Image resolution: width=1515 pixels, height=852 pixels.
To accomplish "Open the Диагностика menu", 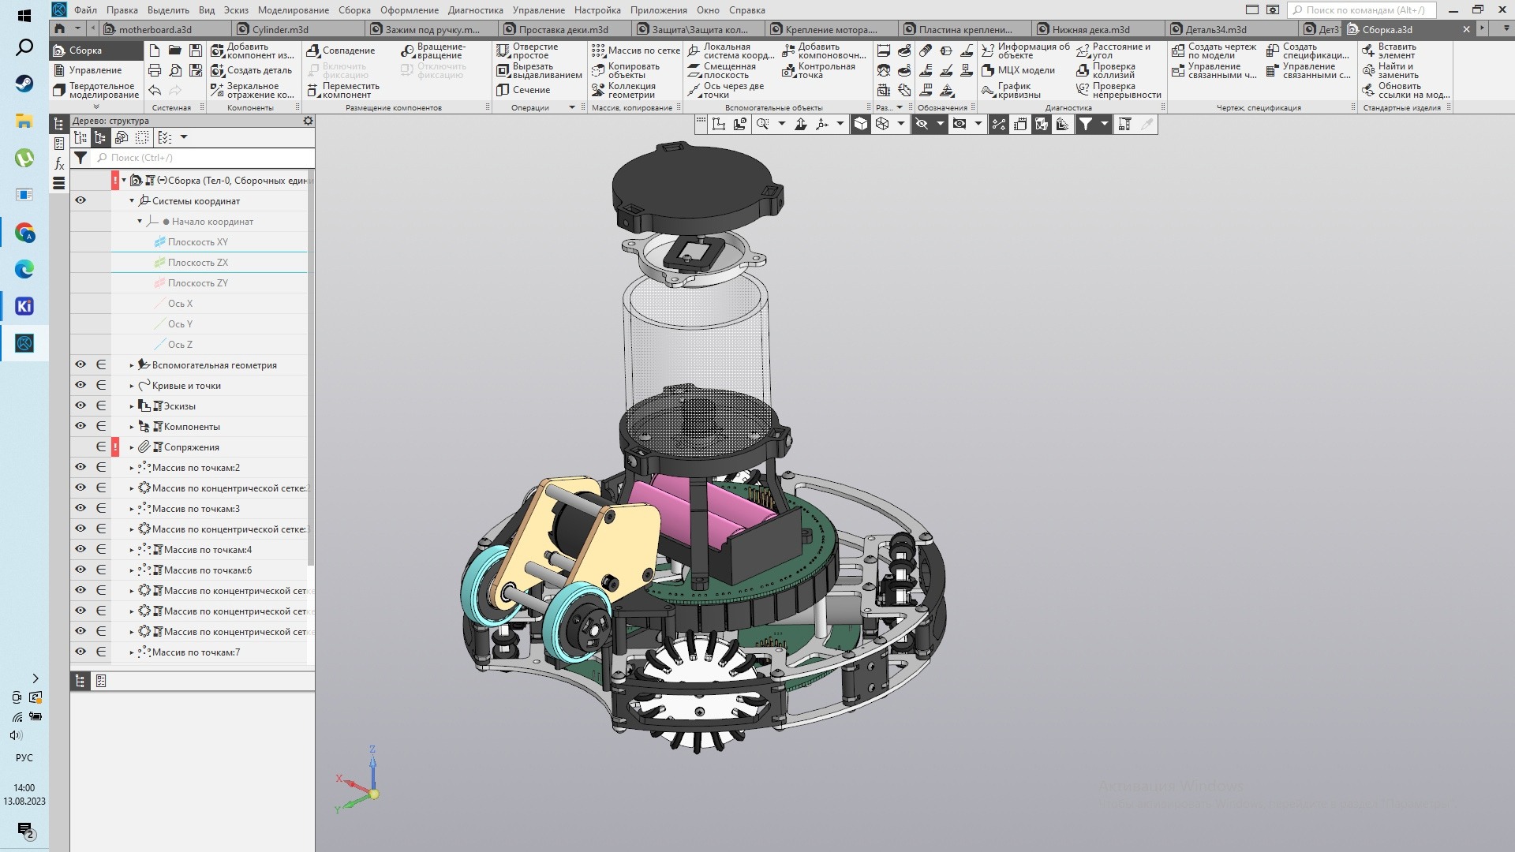I will 475,10.
